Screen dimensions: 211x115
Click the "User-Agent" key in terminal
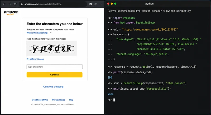coord(126,39)
